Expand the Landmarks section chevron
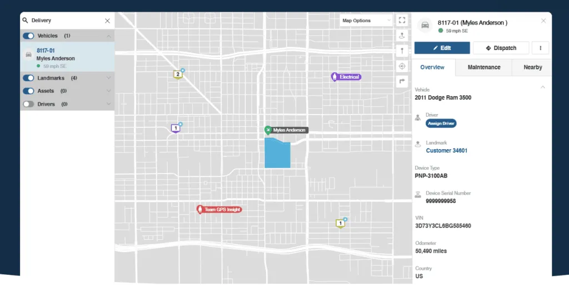Viewport: 569px width, 306px height. [109, 78]
